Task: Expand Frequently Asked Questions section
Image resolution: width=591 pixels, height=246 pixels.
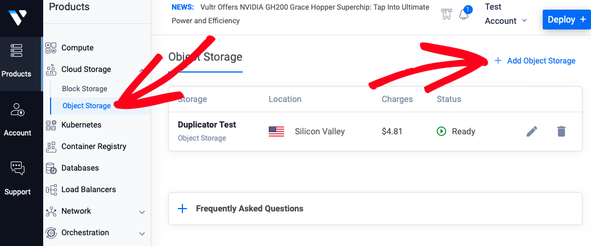Action: [375, 209]
